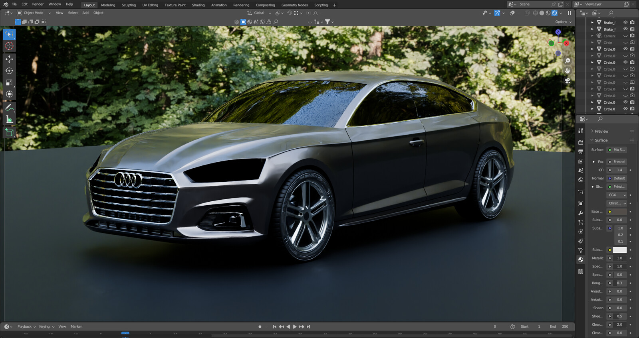Screen dimensions: 639x338
Task: Open the Christ... subsurface method dropdown
Action: tap(617, 203)
